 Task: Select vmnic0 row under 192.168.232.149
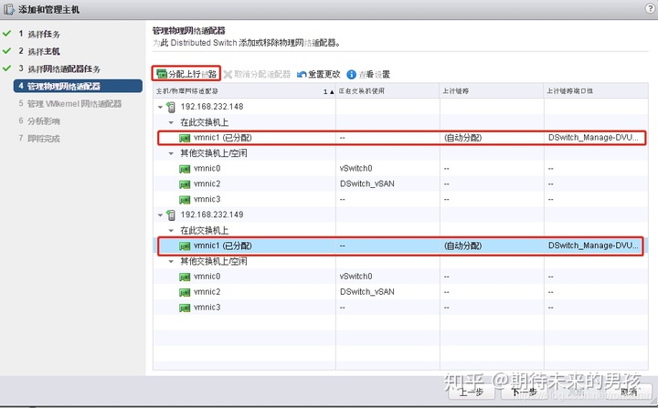click(x=400, y=277)
